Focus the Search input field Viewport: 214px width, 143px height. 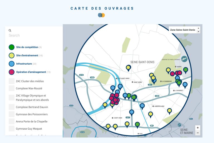[34, 35]
